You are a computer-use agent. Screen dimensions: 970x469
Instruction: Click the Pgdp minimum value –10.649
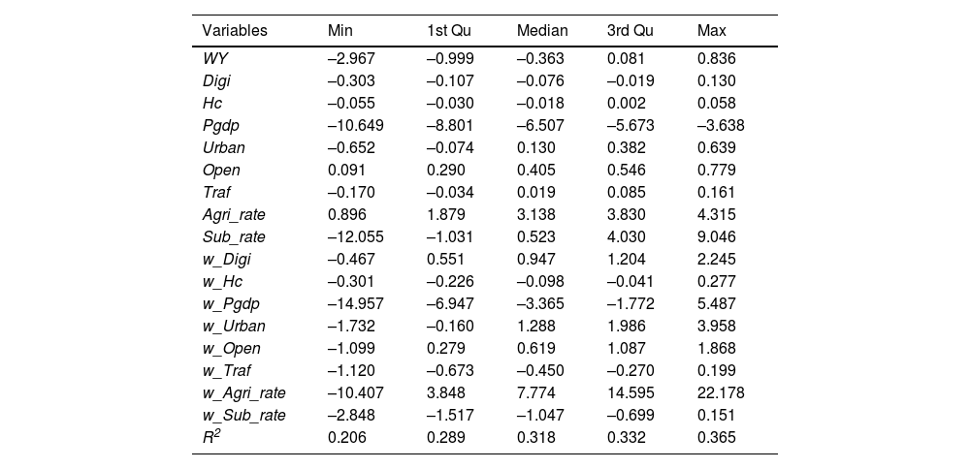coord(351,126)
